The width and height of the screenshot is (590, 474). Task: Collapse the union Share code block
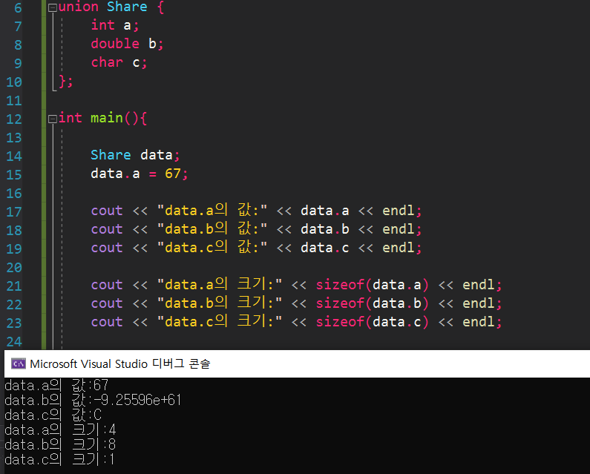pyautogui.click(x=53, y=7)
